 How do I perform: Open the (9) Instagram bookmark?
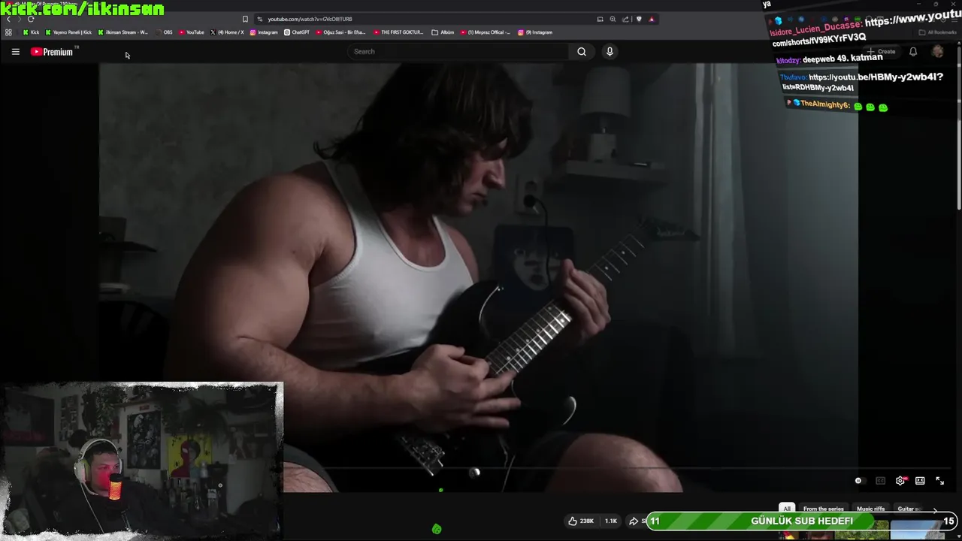[535, 32]
